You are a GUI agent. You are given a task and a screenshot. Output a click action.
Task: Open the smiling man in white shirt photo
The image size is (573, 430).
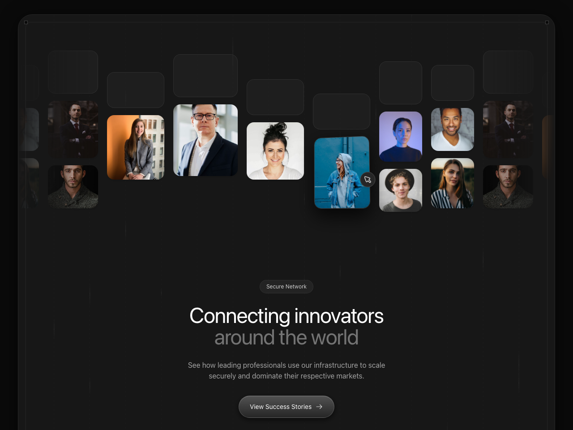(453, 129)
